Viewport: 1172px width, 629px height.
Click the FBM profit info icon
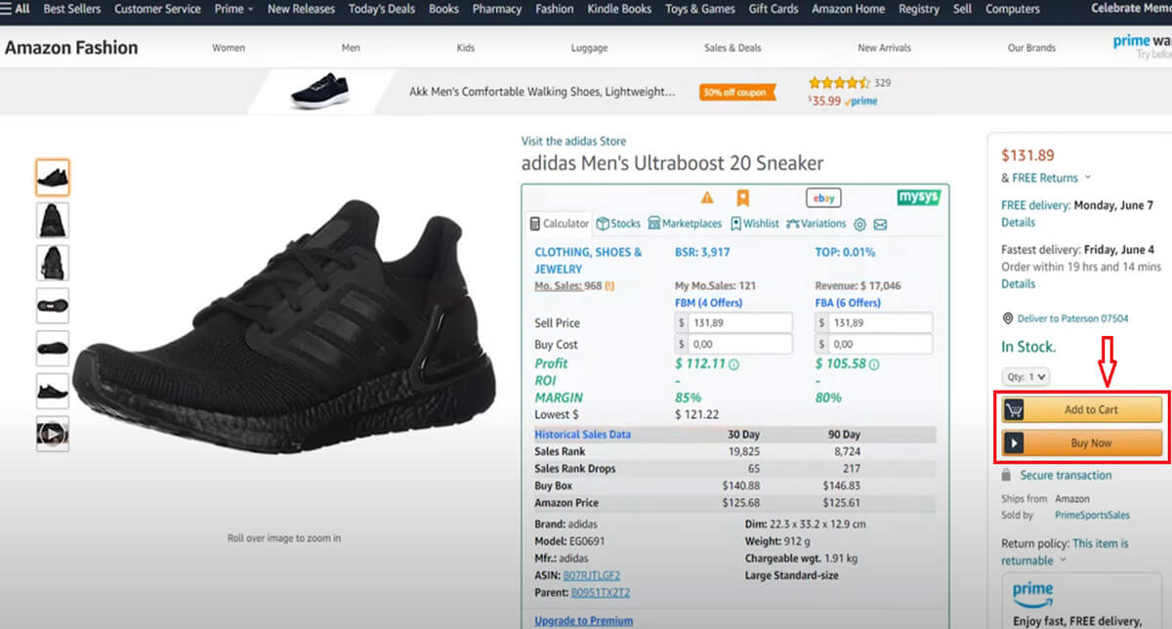coord(734,364)
